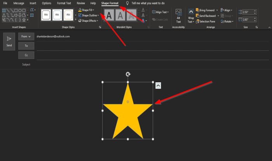Click the To recipients button

point(26,46)
